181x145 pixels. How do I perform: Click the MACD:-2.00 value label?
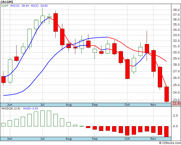[x=31, y=109]
